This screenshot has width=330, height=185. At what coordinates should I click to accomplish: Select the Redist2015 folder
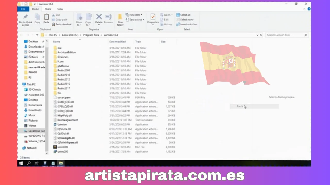tap(64, 84)
